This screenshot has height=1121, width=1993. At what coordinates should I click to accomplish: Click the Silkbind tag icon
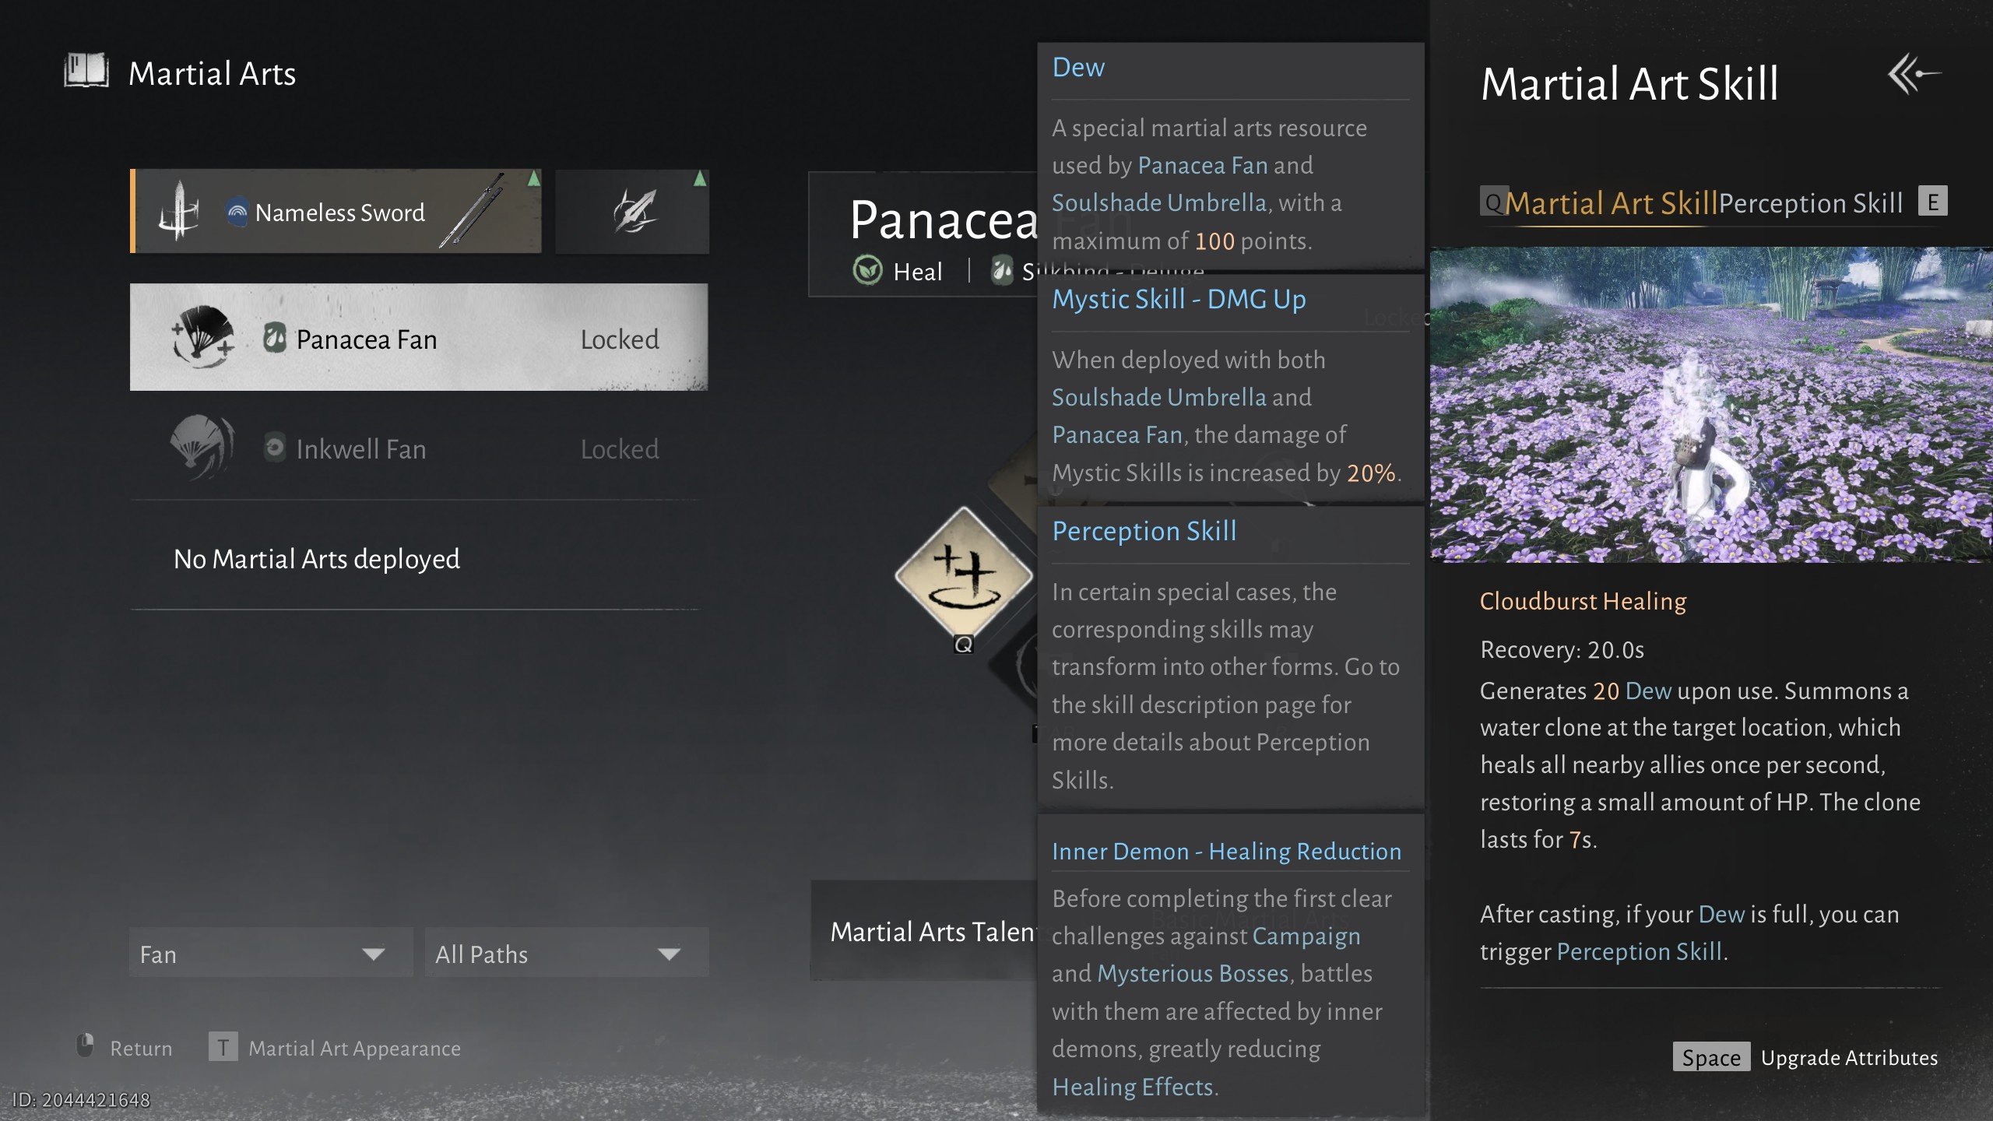[1002, 271]
